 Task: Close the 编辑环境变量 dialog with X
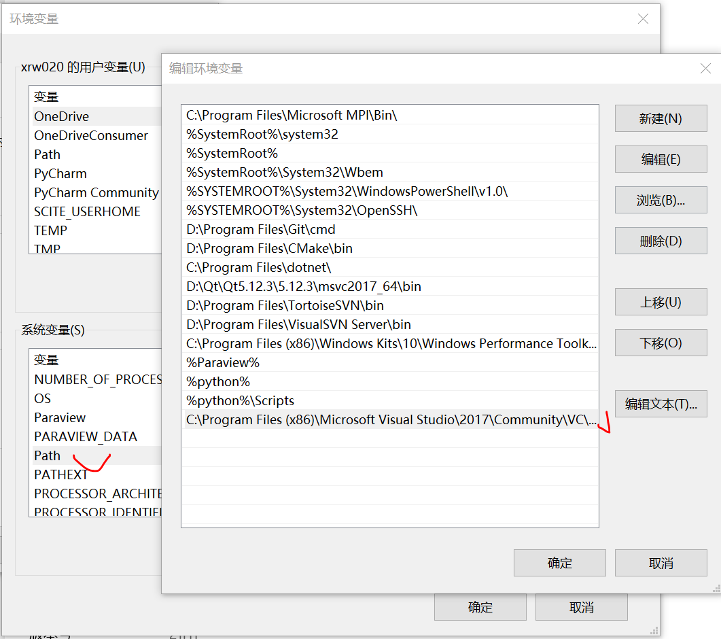[705, 68]
